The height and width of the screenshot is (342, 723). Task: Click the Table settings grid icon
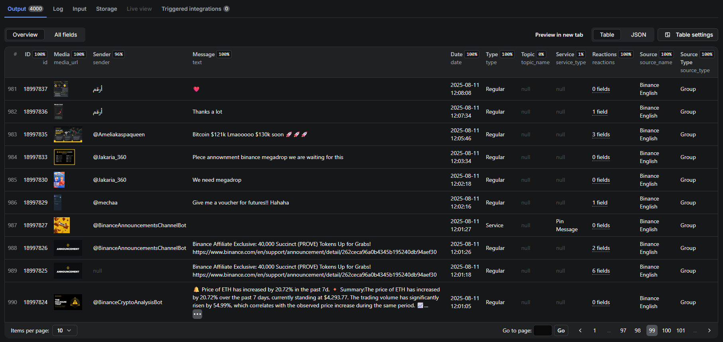click(x=668, y=35)
